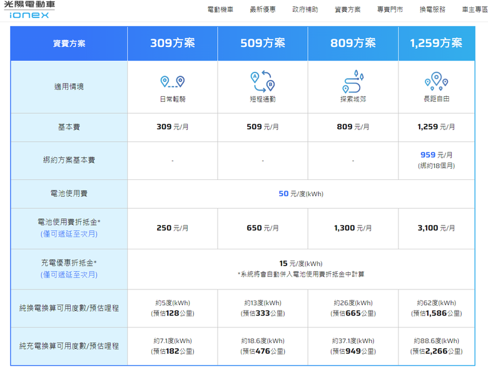
Task: Click the 809 元/月 basic fee cell
Action: [x=353, y=127]
